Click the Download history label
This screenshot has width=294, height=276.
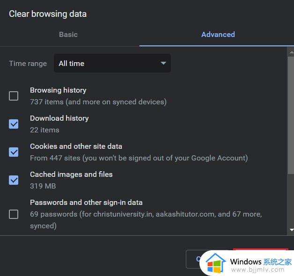coord(59,118)
